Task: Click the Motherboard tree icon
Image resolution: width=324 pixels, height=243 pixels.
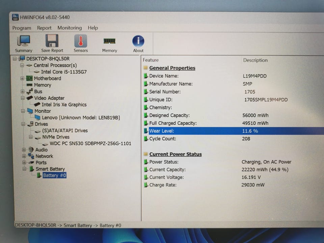Action: 29,78
